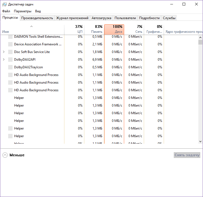Click the DolbyDAX2TrayIcon process icon
Image resolution: width=203 pixels, height=197 pixels.
coord(10,67)
